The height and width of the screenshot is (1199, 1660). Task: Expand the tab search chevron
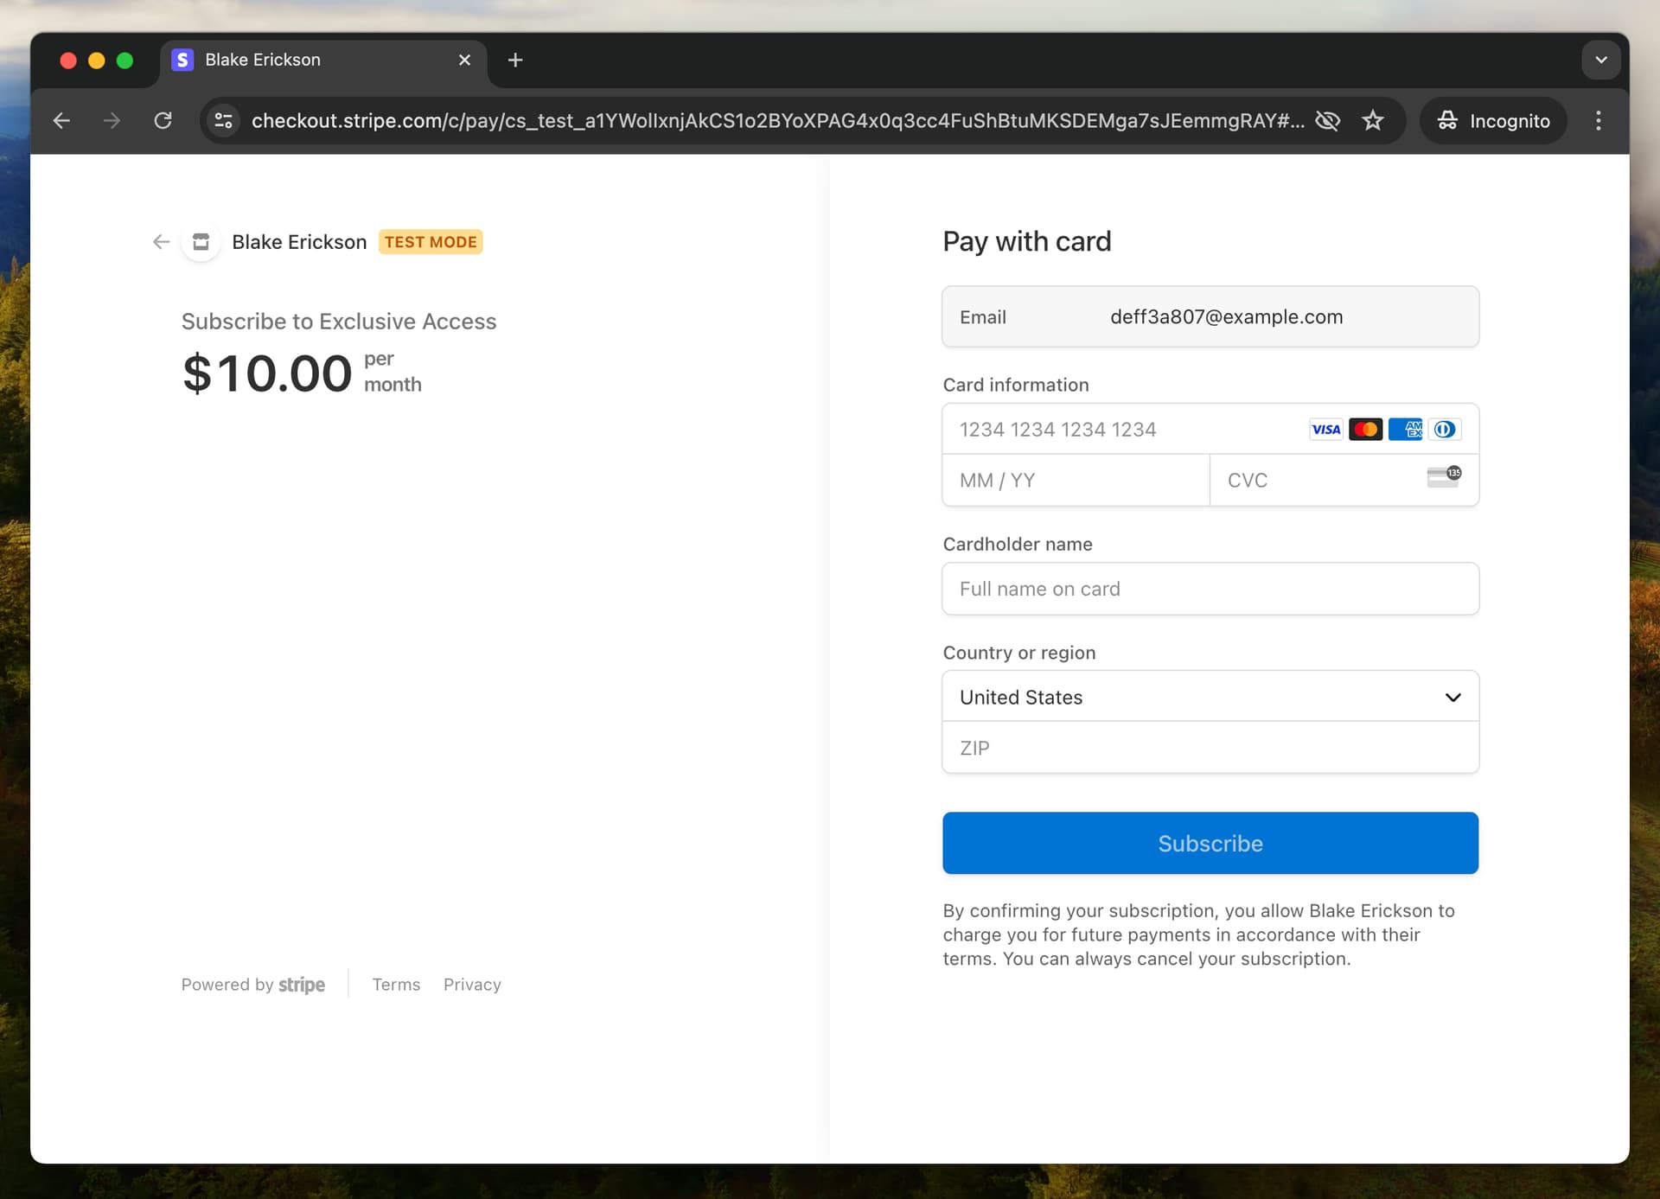click(1600, 61)
